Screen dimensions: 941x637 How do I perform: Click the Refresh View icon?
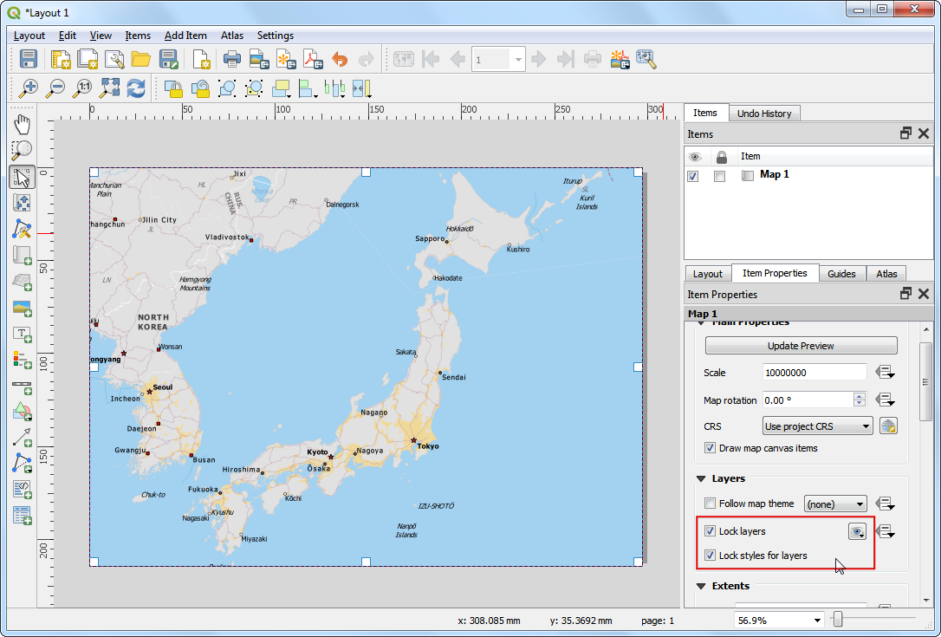coord(136,88)
